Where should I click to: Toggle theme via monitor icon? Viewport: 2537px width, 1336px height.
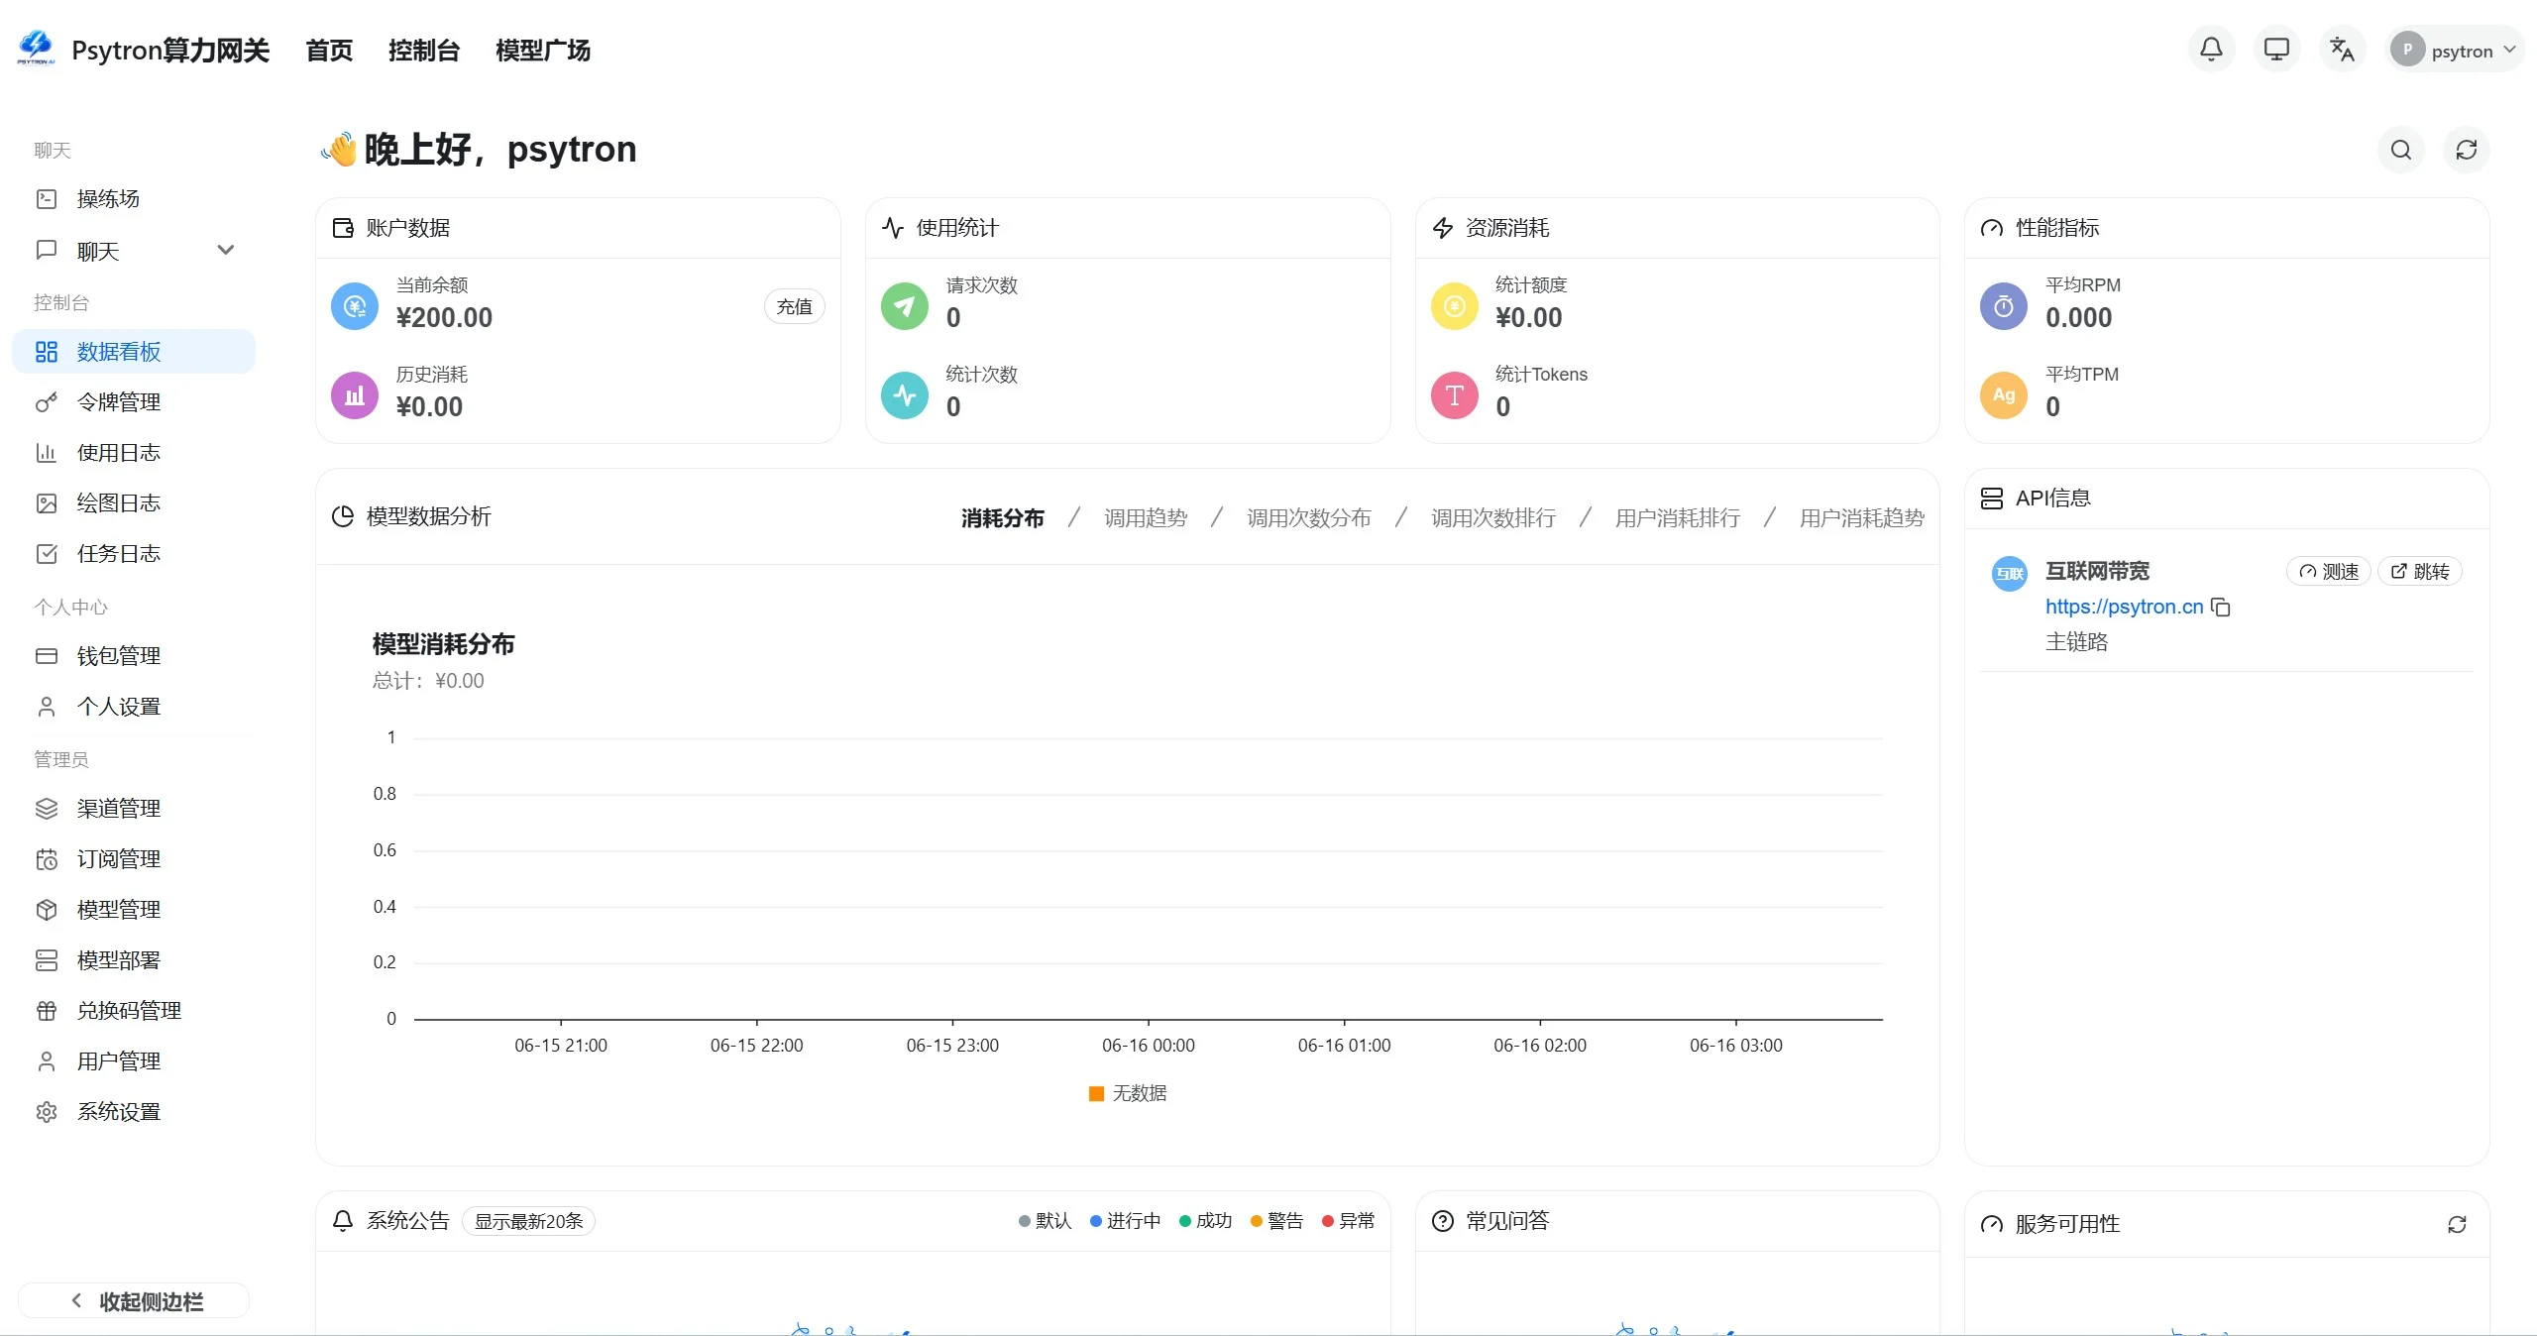2276,49
